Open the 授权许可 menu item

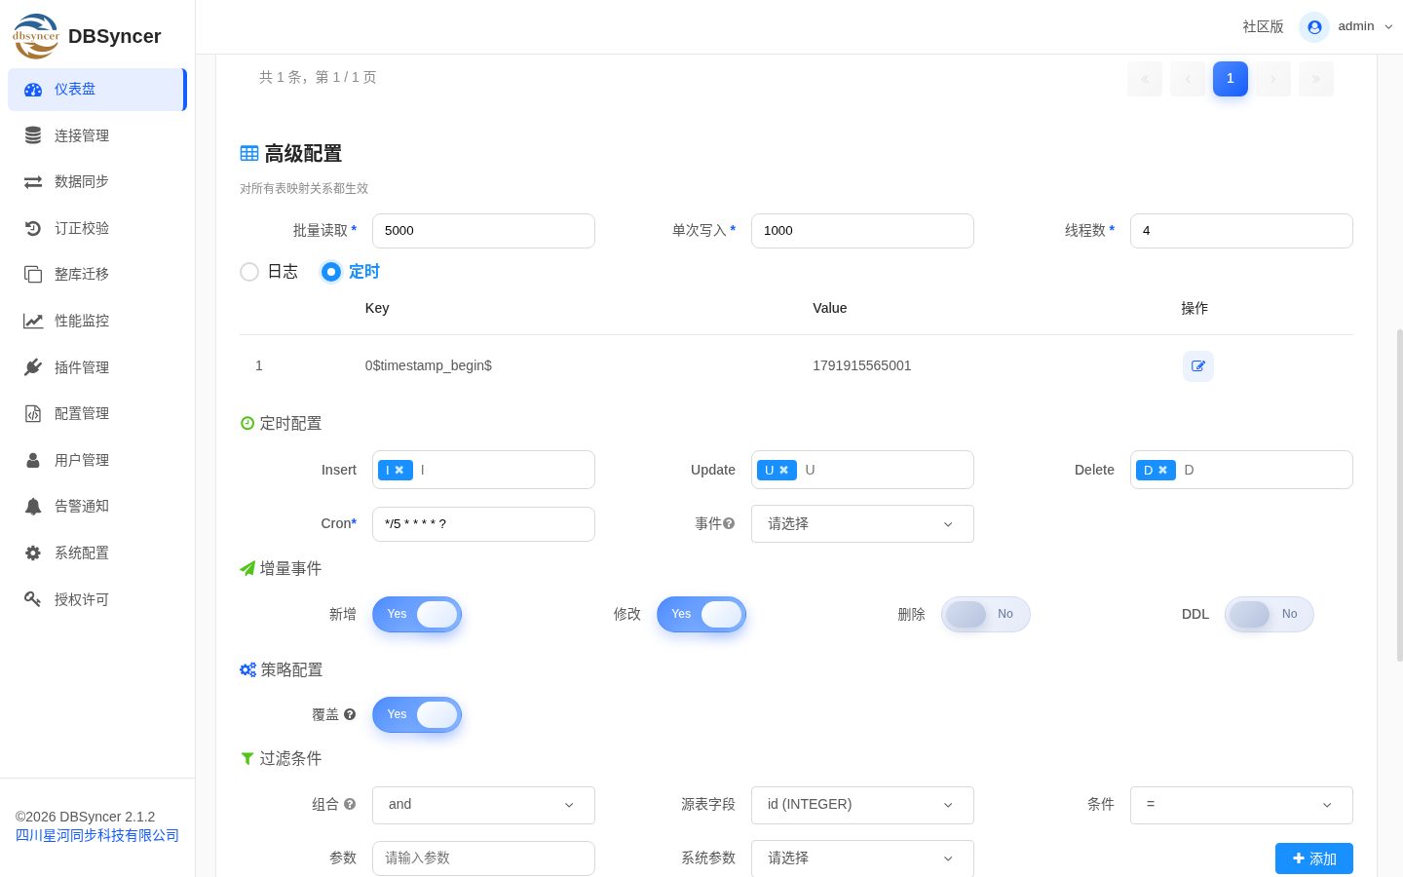[97, 599]
